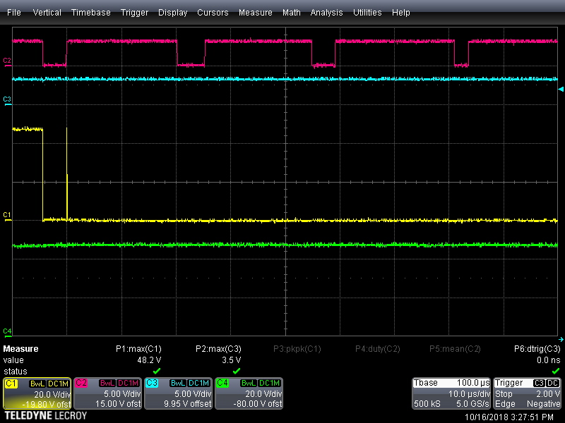This screenshot has width=565, height=423.
Task: Click the 3.5 V measurement value
Action: [232, 360]
